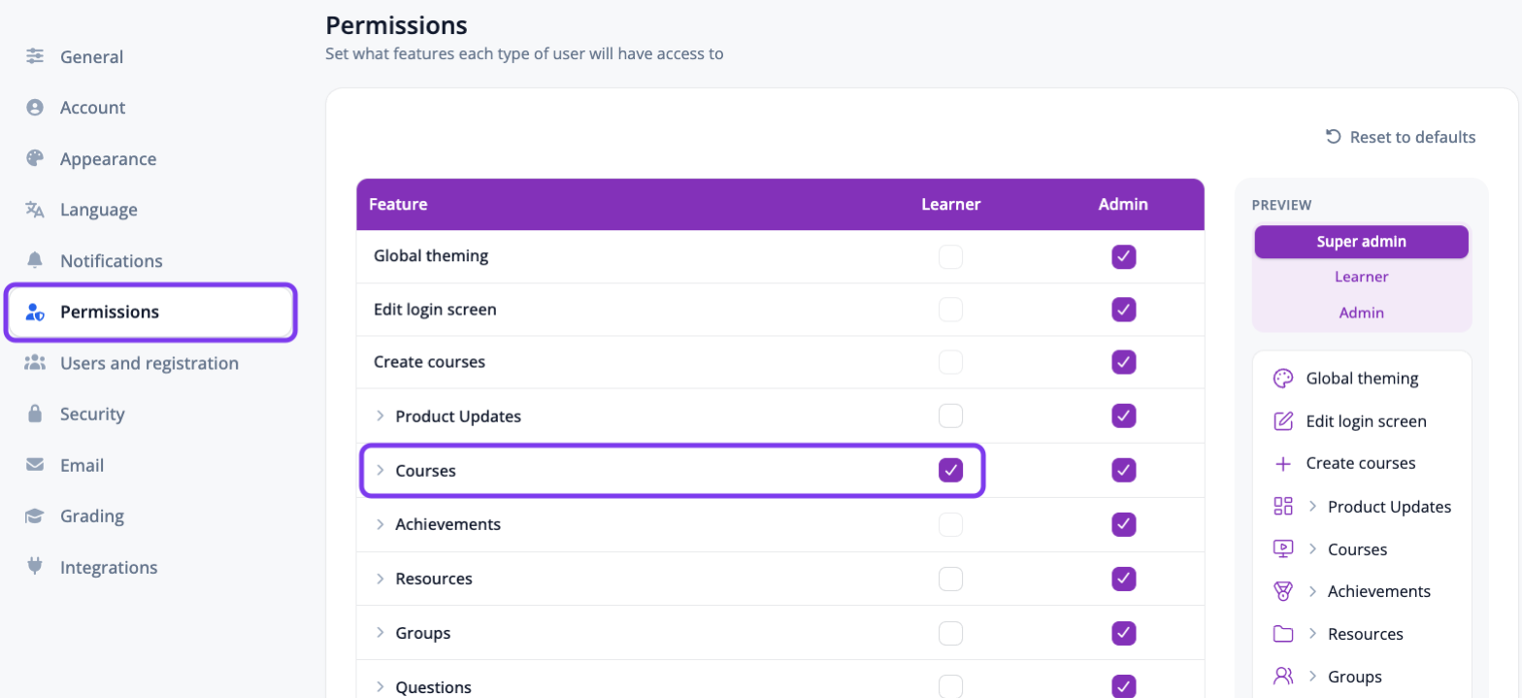
Task: Switch preview to Admin
Action: point(1361,313)
